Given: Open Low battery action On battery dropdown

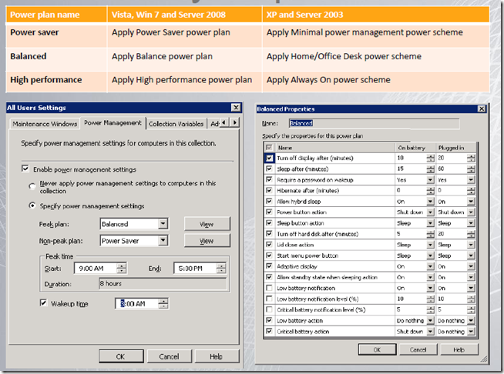Looking at the screenshot, I should [430, 320].
